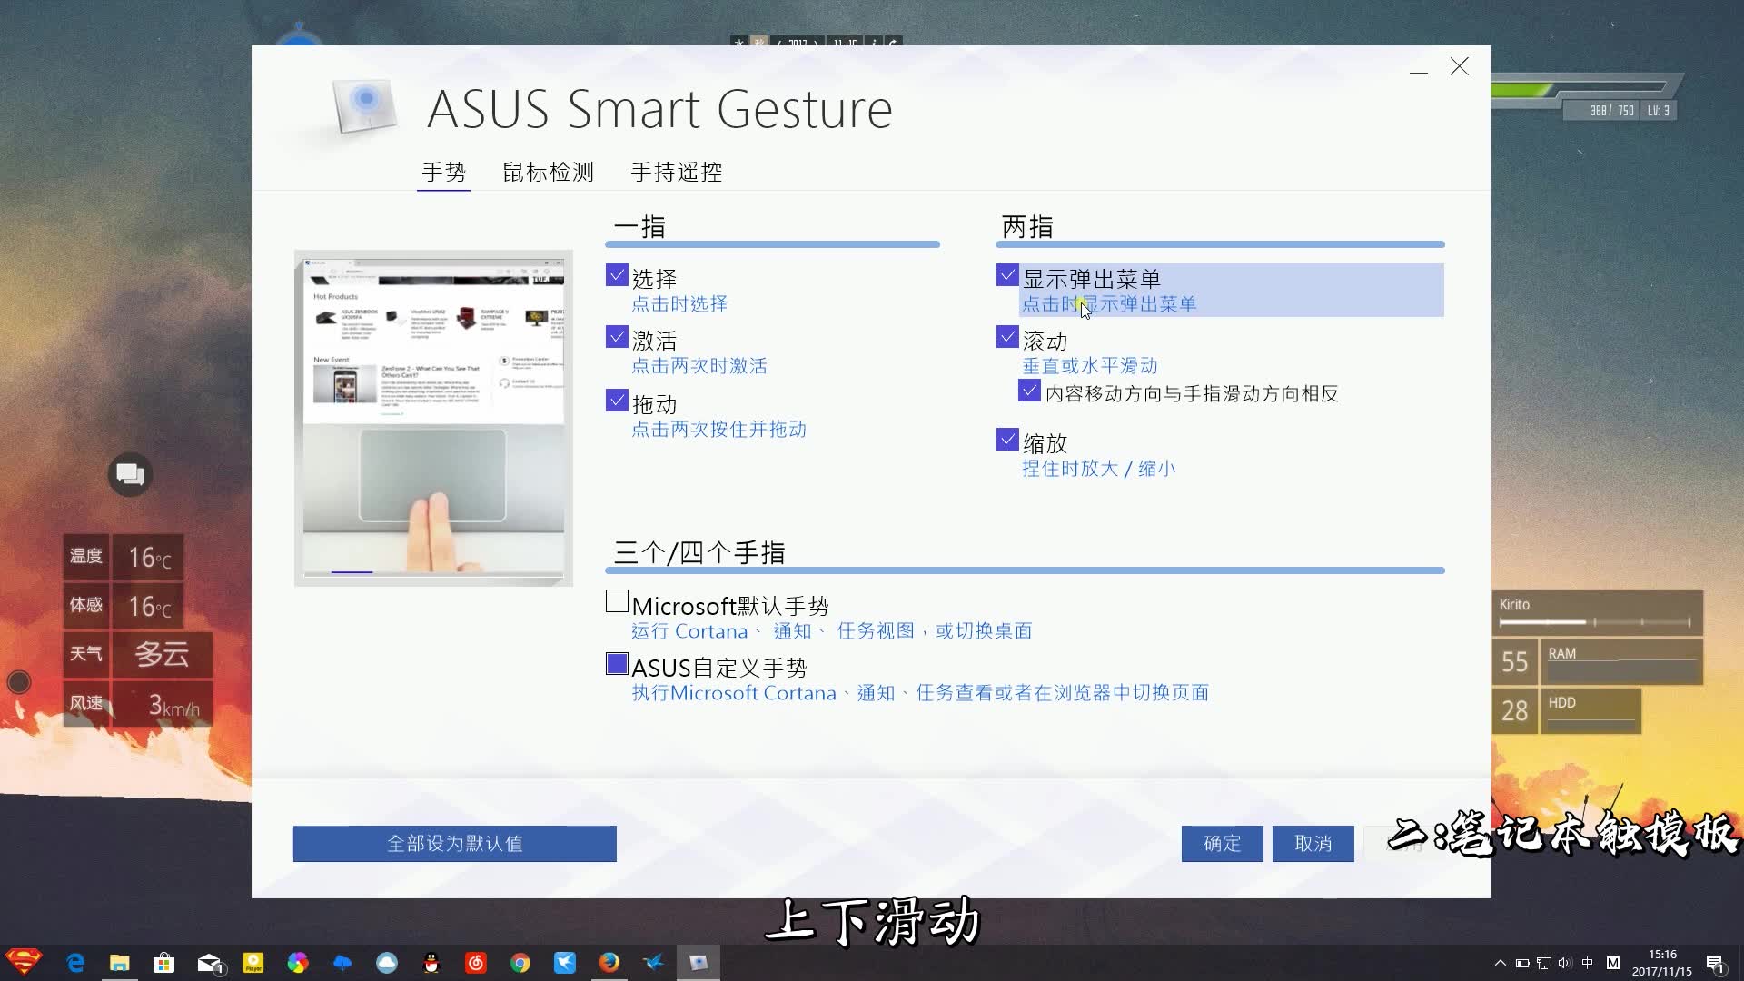Switch to the 手持遥控 tab
Viewport: 1744px width, 981px height.
pyautogui.click(x=677, y=172)
